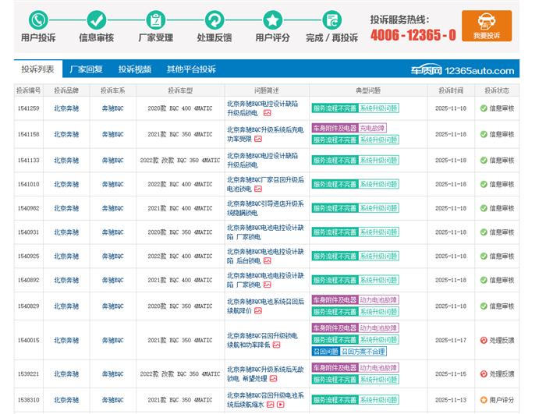Switch to the 投诉视频 tab
546x414 pixels.
pos(134,69)
